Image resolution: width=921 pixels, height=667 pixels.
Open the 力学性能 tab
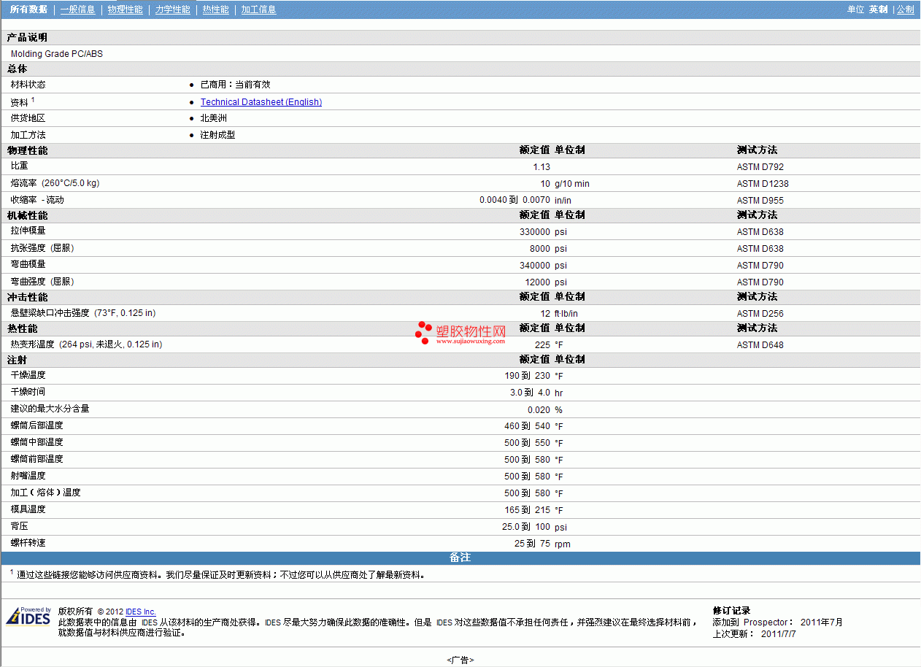click(173, 9)
